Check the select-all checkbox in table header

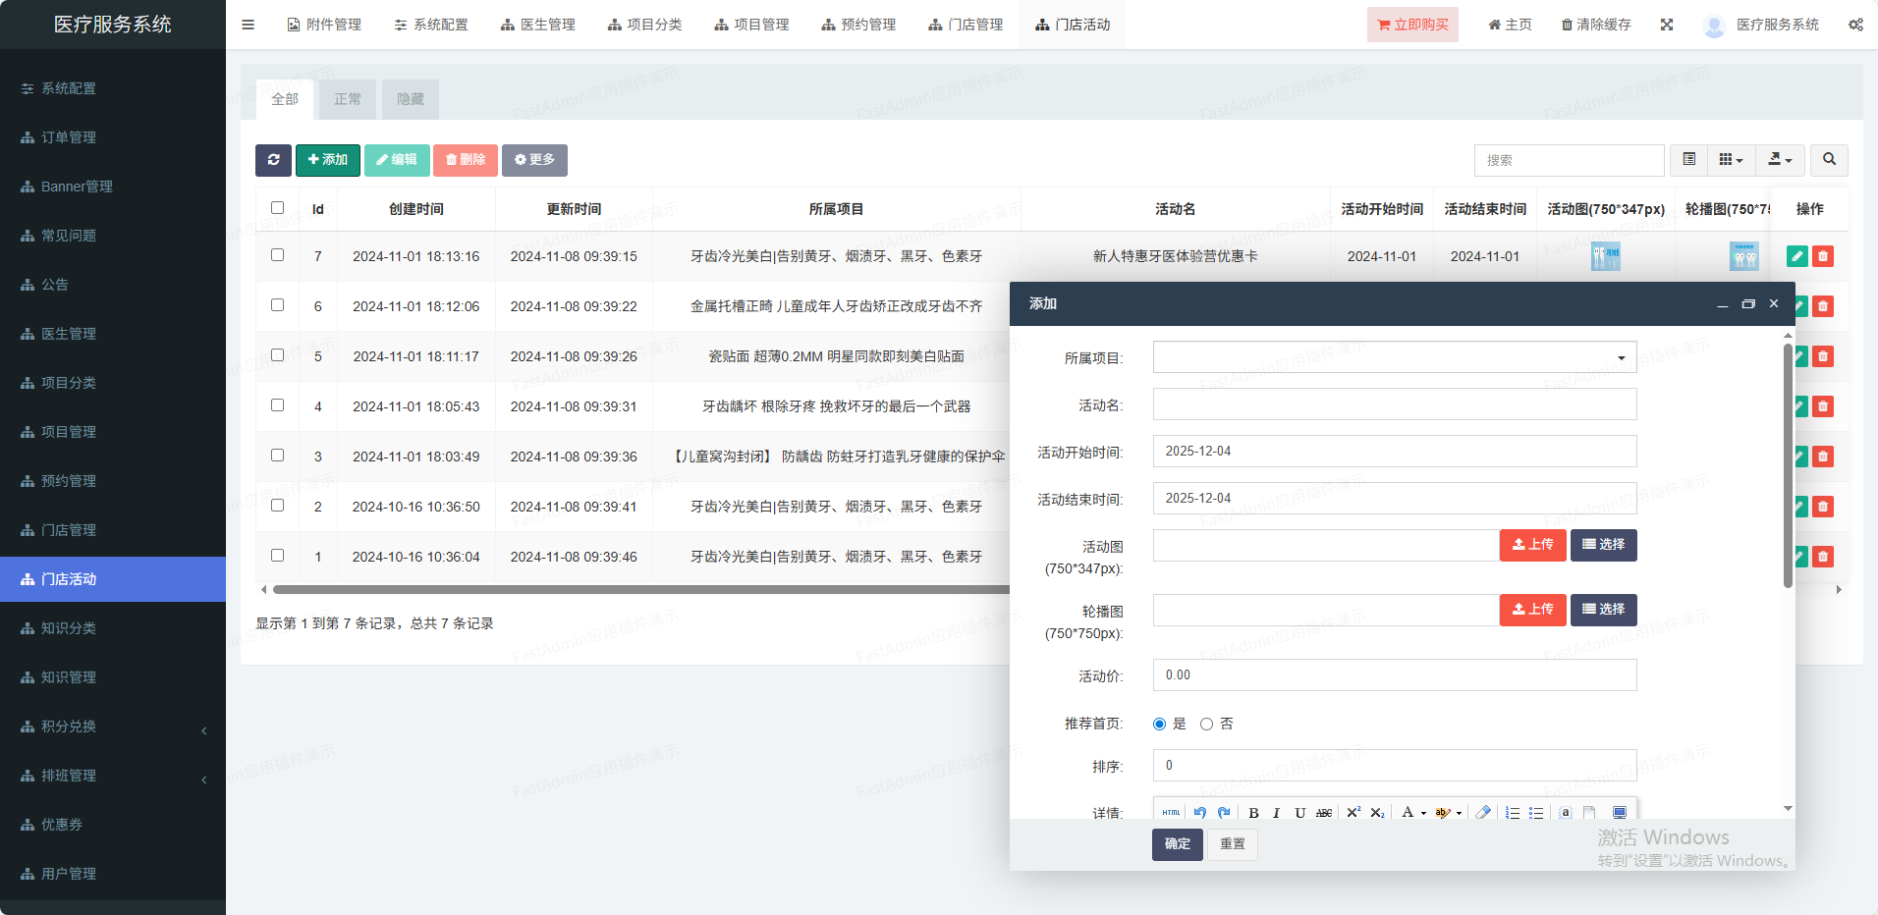pyautogui.click(x=278, y=208)
